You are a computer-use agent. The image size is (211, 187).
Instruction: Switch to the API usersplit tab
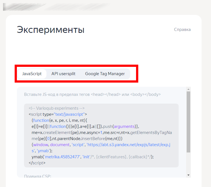pos(63,74)
